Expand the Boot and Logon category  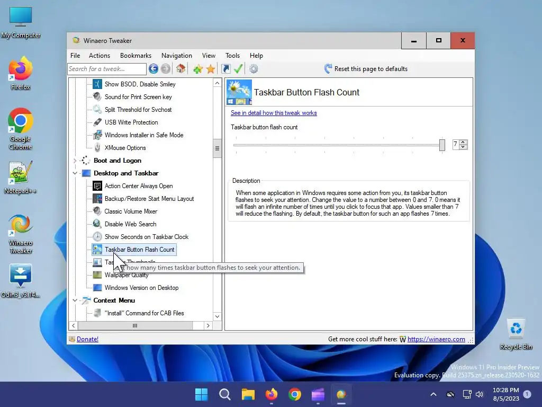point(75,161)
